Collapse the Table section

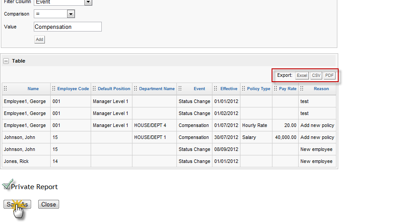click(6, 61)
